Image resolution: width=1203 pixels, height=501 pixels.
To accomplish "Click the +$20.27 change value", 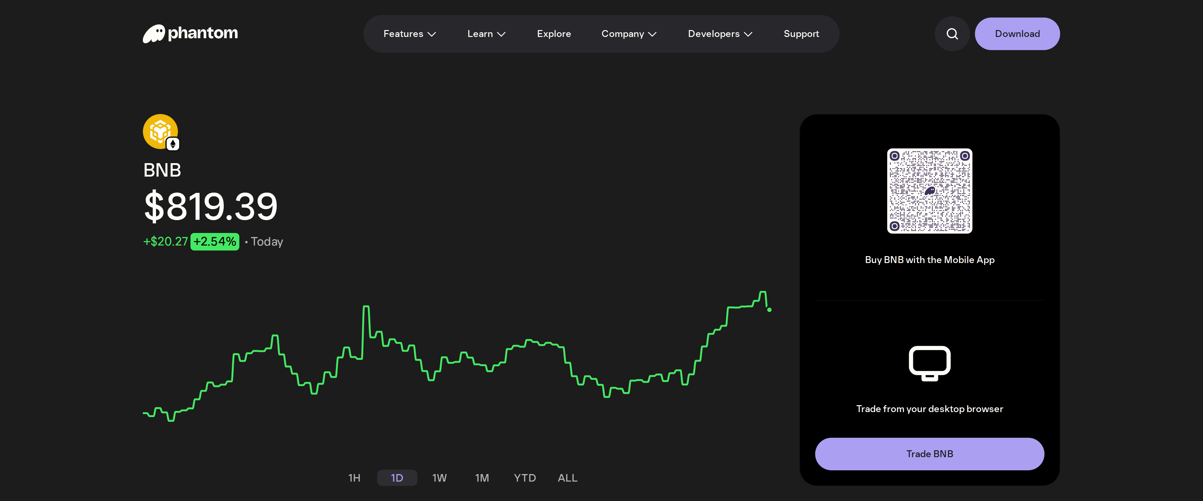I will coord(165,241).
